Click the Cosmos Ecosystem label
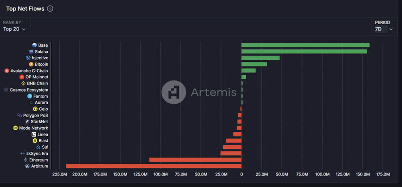 [x=29, y=90]
